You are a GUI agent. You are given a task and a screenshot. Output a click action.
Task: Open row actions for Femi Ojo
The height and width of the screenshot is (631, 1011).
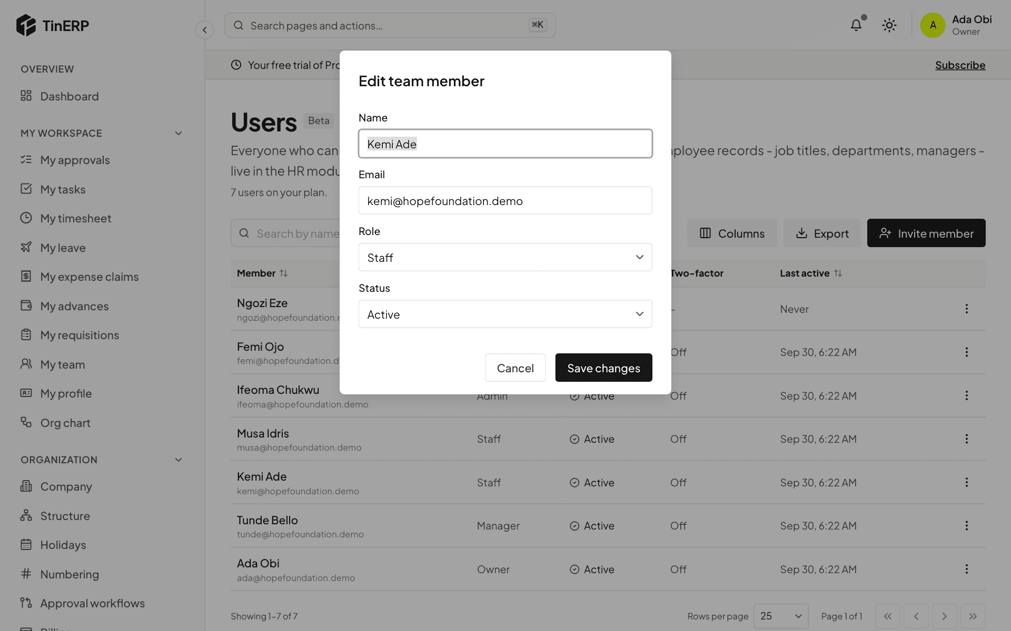pyautogui.click(x=966, y=352)
